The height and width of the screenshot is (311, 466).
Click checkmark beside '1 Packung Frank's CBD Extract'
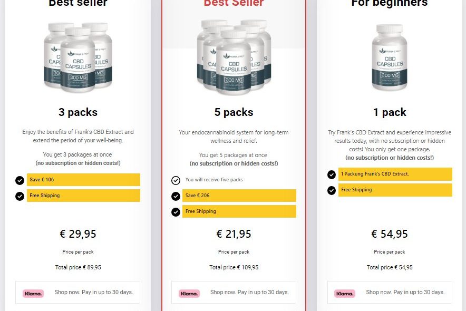click(332, 174)
